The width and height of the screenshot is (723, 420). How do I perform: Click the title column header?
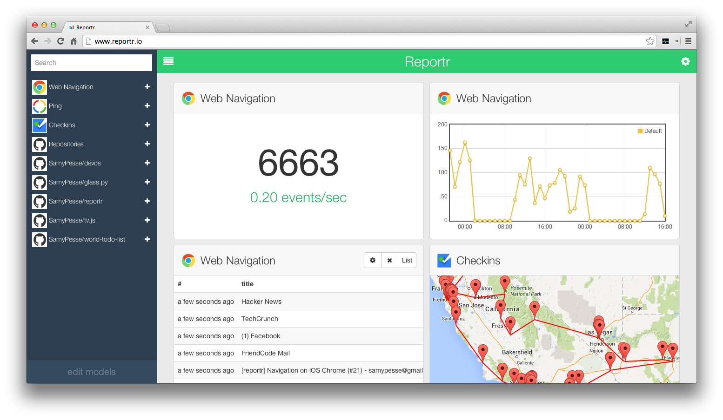248,284
